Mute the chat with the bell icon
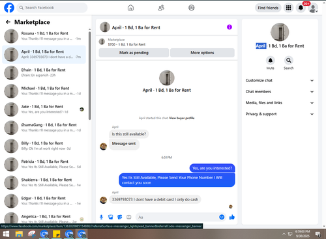Screen dimensions: 326x239 tap(271, 61)
